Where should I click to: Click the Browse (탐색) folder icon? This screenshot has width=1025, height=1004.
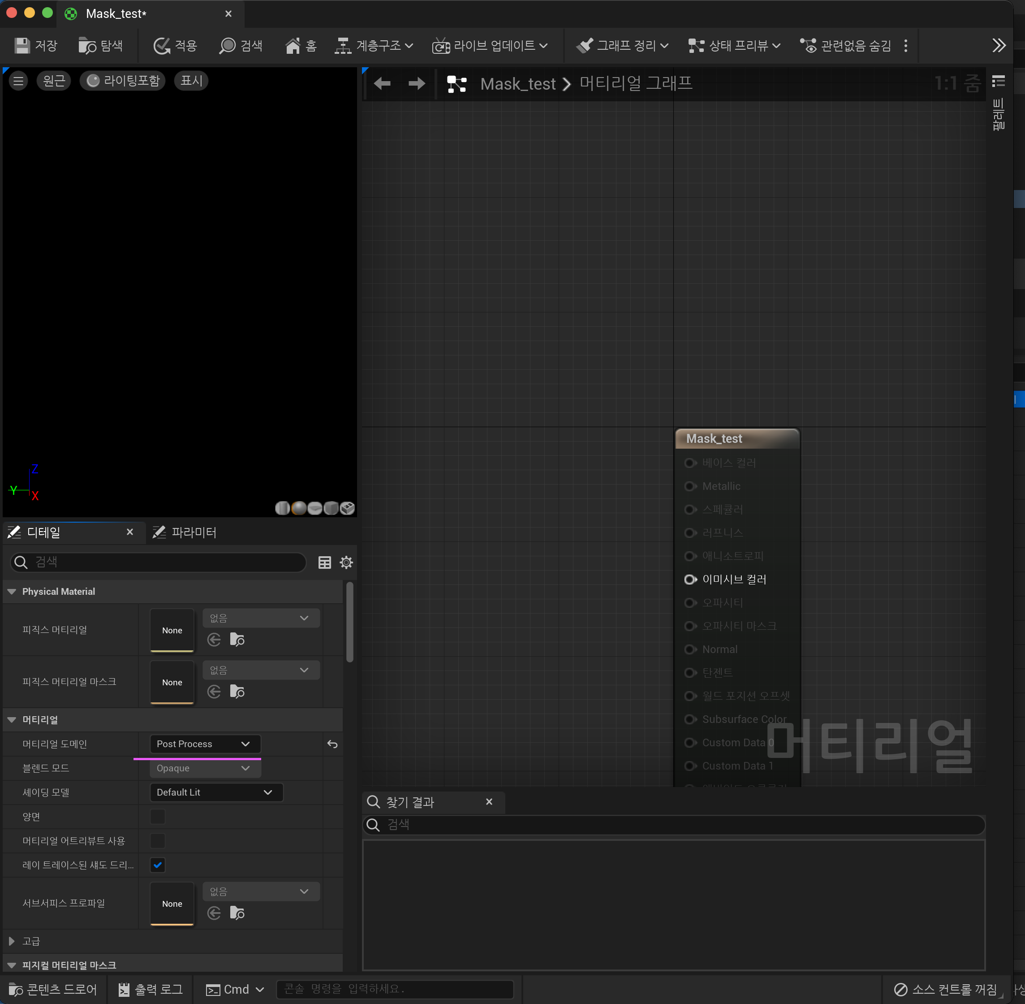87,45
